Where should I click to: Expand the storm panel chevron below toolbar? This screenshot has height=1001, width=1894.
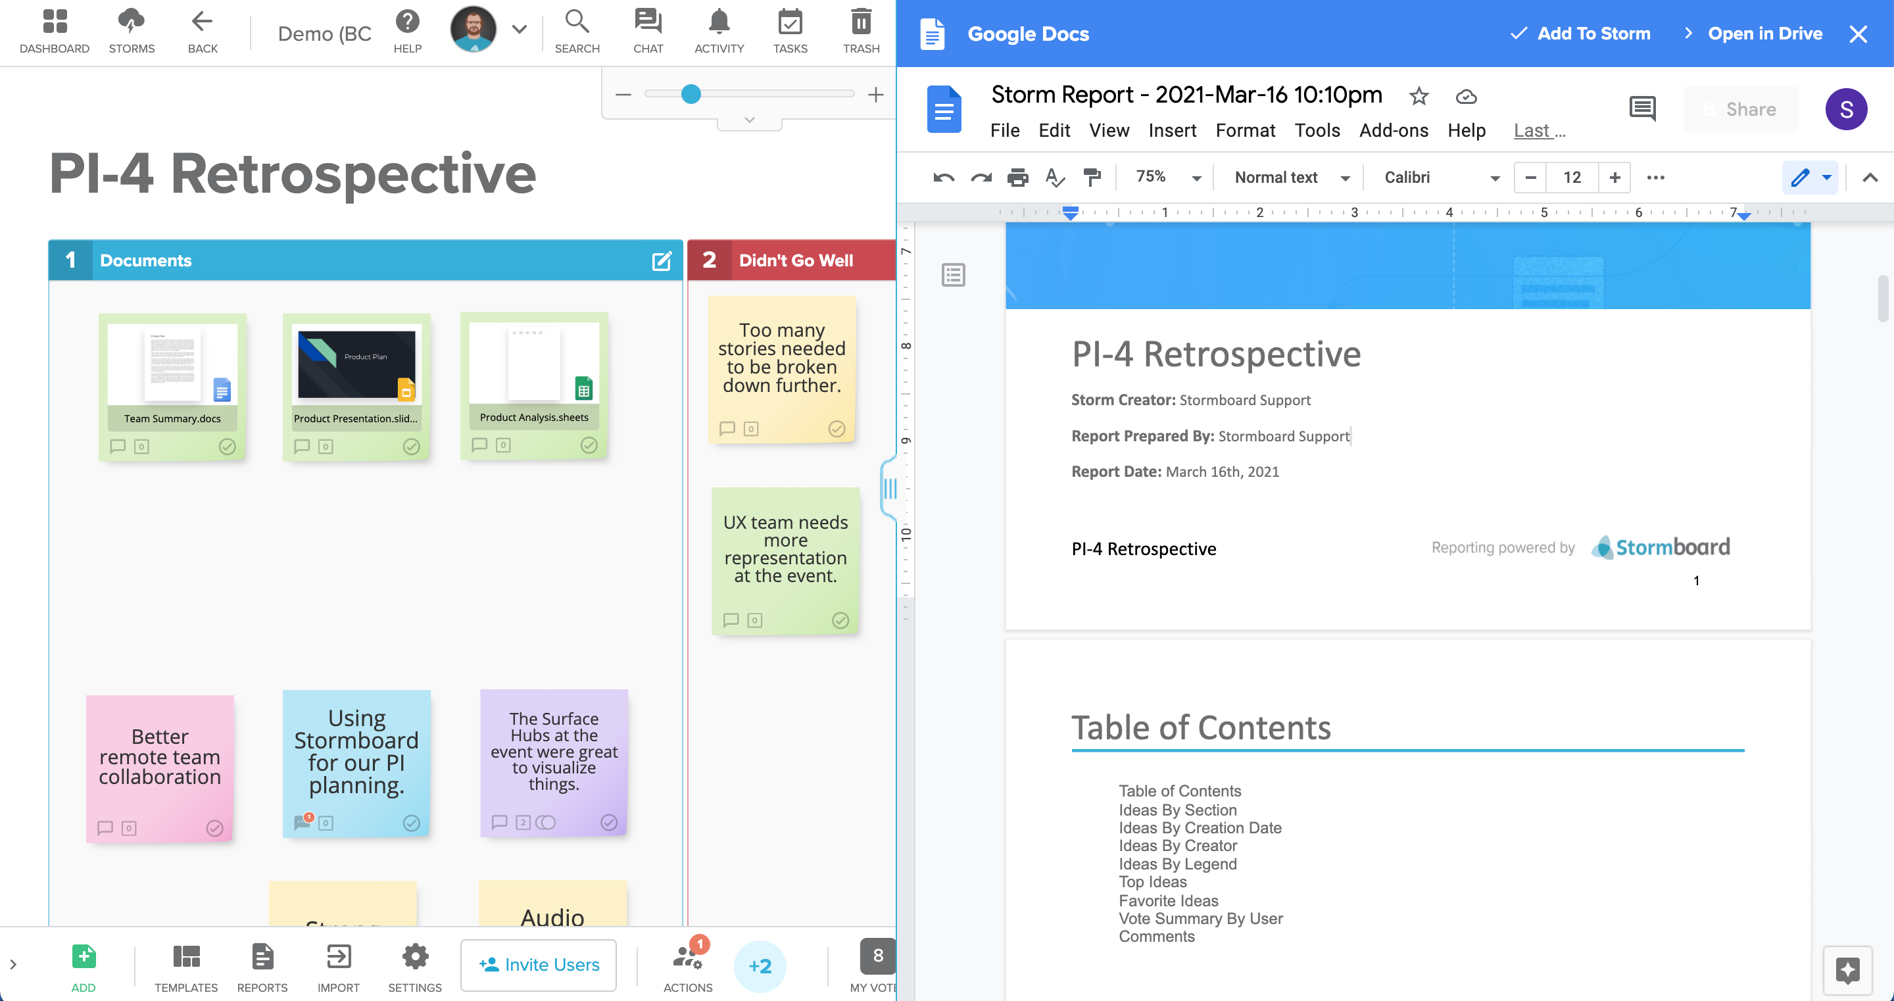[x=750, y=119]
